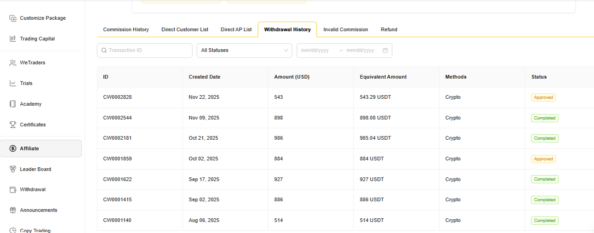Switch to the Commission History tab
The width and height of the screenshot is (594, 233).
pyautogui.click(x=126, y=30)
